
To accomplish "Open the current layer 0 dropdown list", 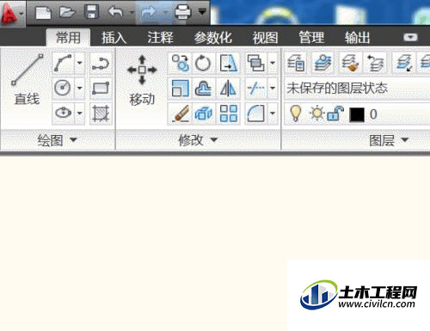I will pyautogui.click(x=357, y=114).
